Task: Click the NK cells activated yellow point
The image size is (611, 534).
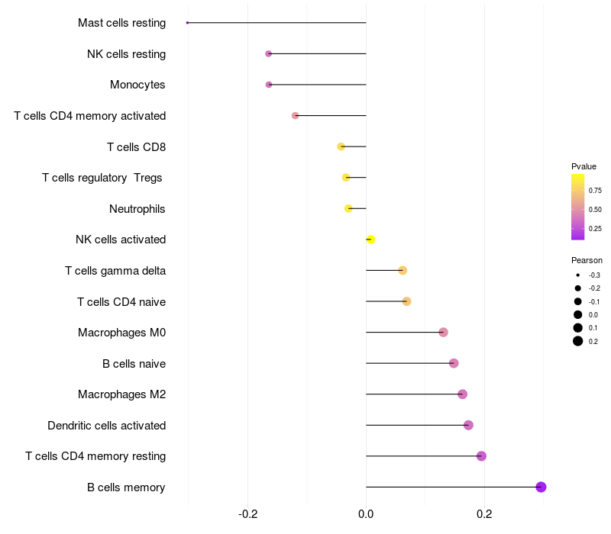Action: click(370, 240)
